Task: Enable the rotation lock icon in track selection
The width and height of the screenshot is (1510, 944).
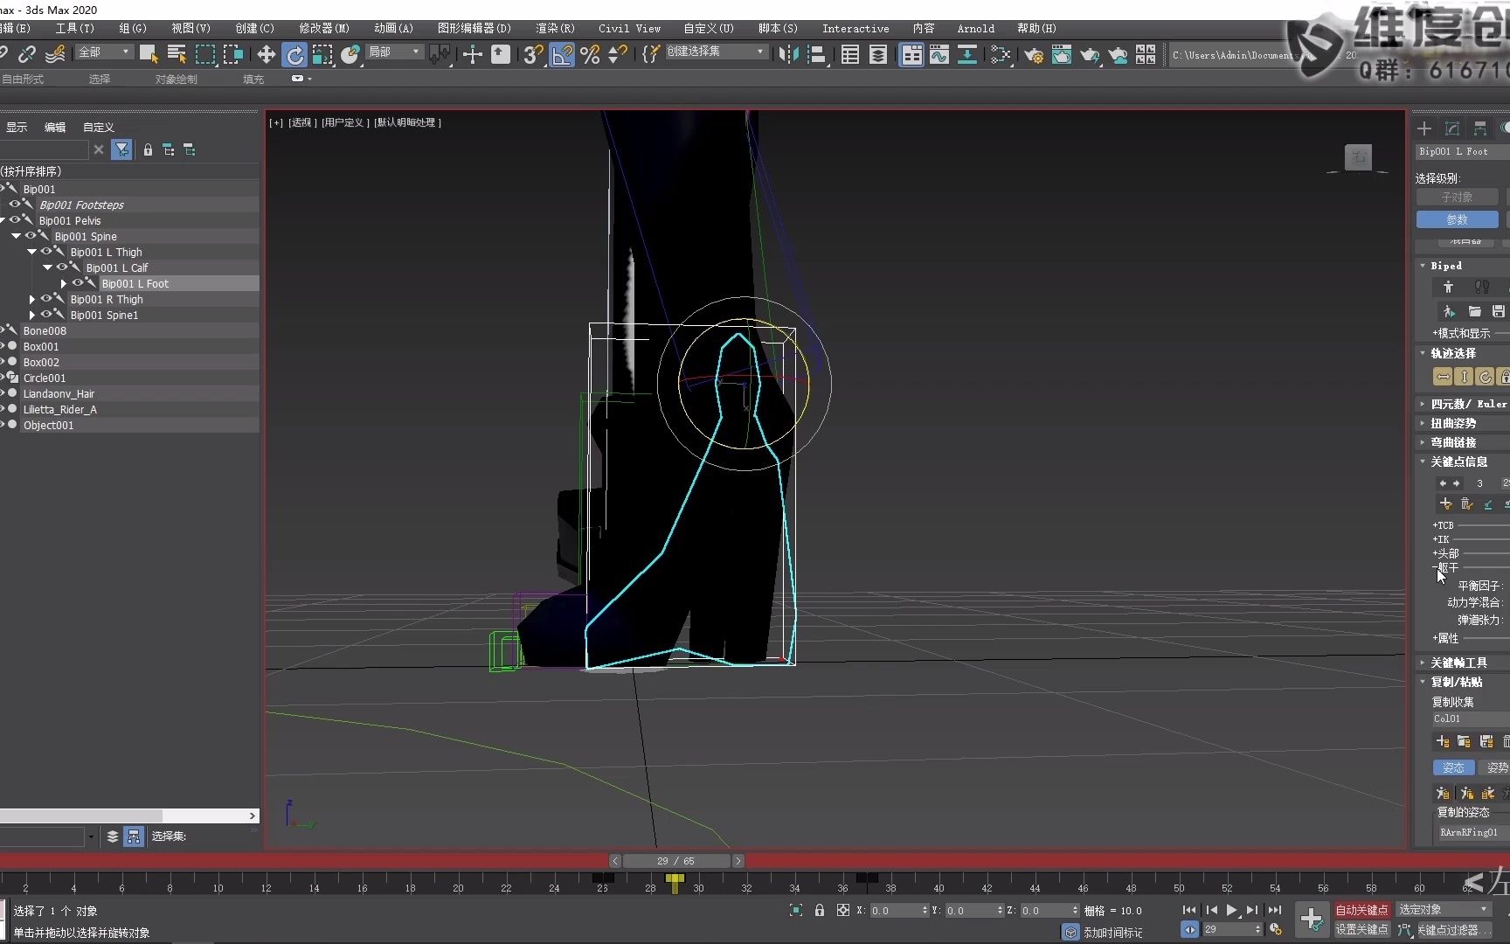Action: click(1485, 376)
